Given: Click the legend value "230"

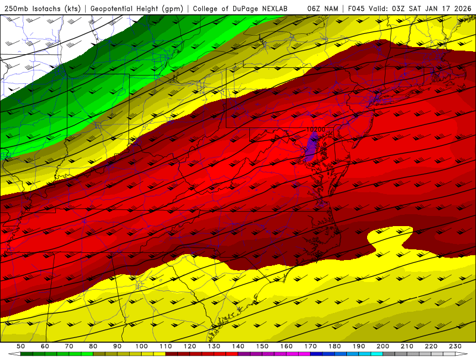Looking at the screenshot, I should point(455,346).
